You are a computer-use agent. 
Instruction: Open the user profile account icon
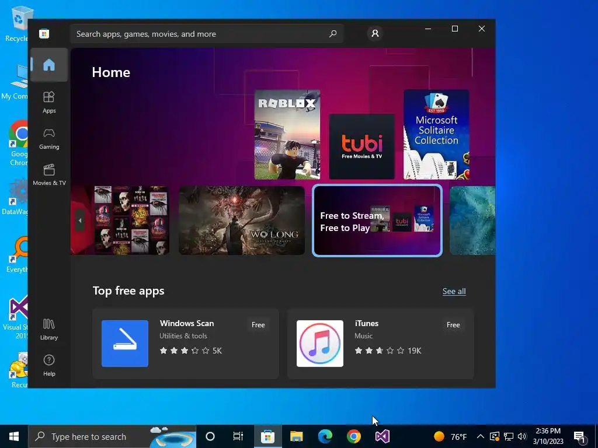pos(375,33)
